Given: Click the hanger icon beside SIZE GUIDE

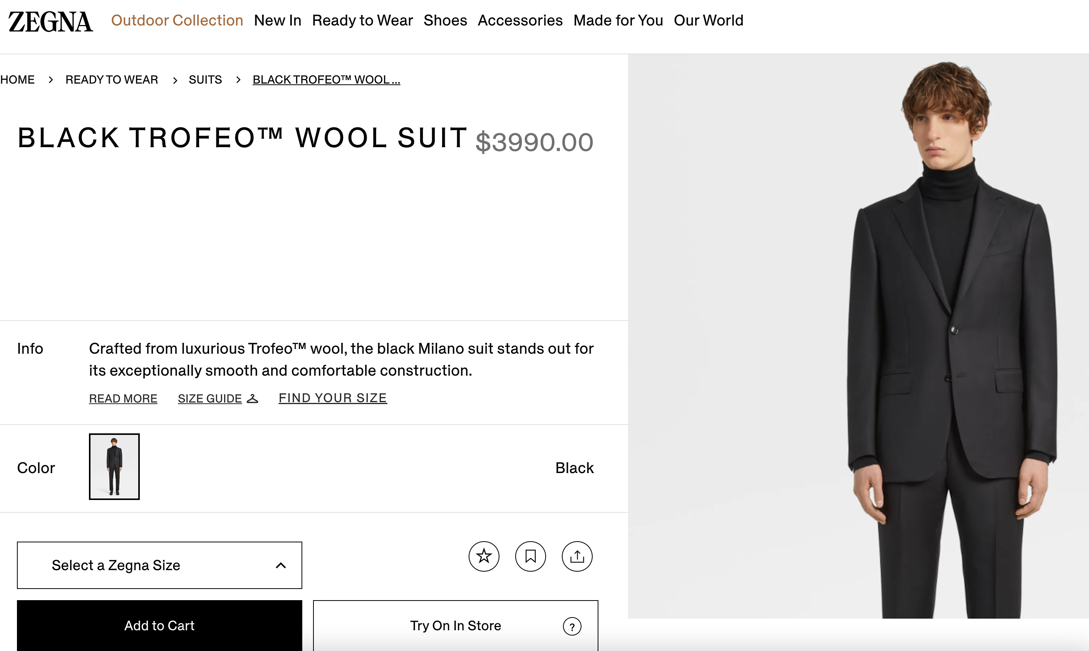Looking at the screenshot, I should pos(253,398).
